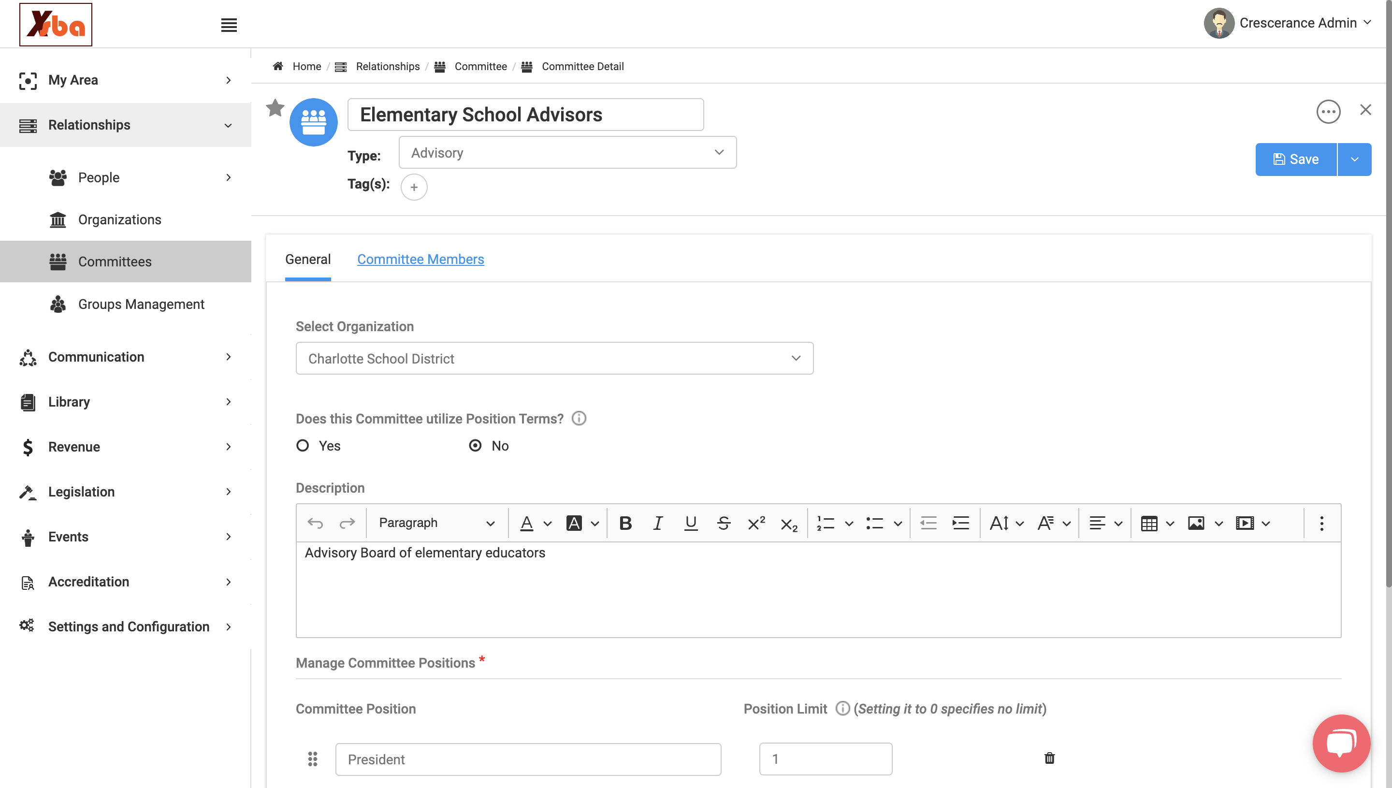Switch to Committee Members tab
Viewport: 1392px width, 788px height.
point(420,259)
